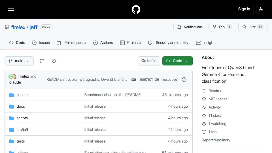Open latest commit message README intro

87,79
